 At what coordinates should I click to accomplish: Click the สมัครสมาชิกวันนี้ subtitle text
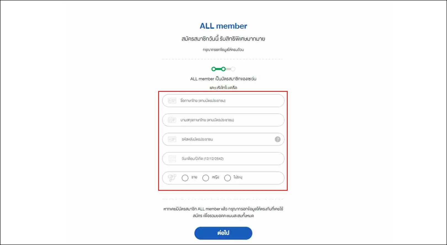click(x=223, y=39)
